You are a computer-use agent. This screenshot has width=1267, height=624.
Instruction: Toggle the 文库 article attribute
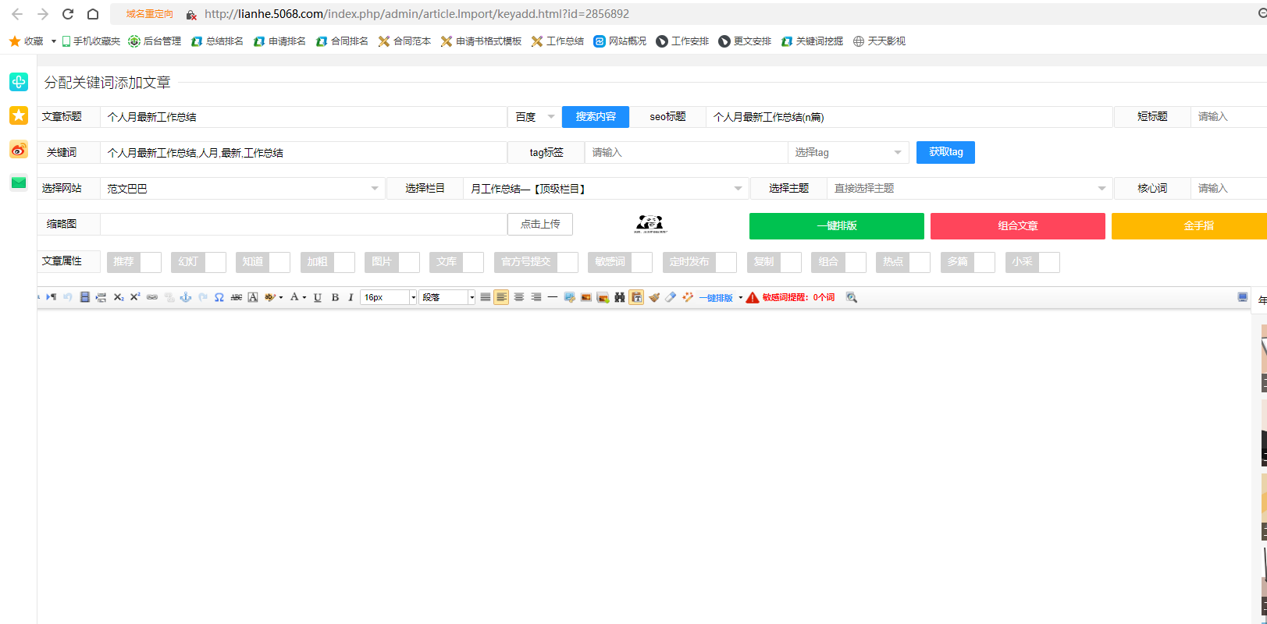(x=457, y=262)
